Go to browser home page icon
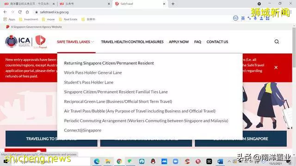 tap(27, 12)
